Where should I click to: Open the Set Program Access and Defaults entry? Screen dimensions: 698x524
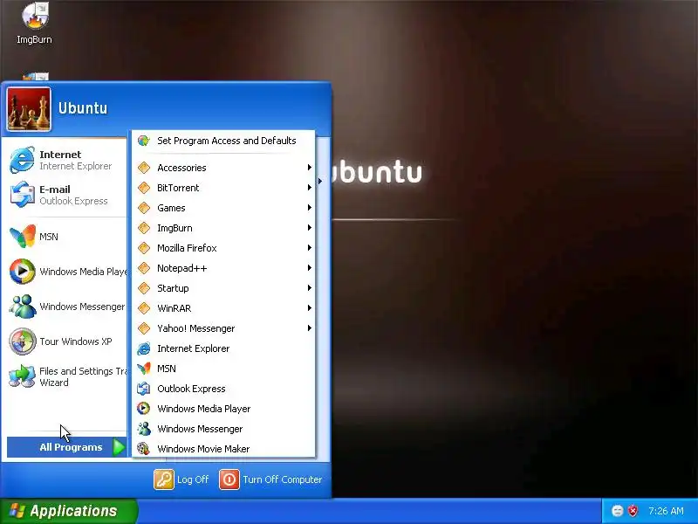(x=223, y=141)
